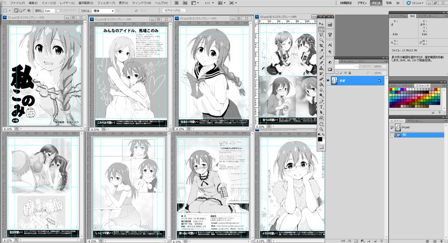Select the Blur tool
This screenshot has height=243, width=448.
(321, 90)
